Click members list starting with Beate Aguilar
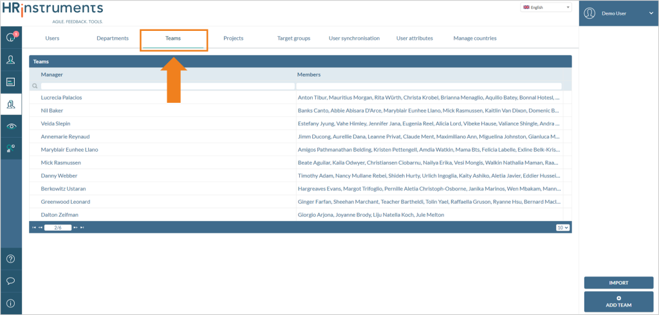Image resolution: width=659 pixels, height=315 pixels. coord(429,163)
